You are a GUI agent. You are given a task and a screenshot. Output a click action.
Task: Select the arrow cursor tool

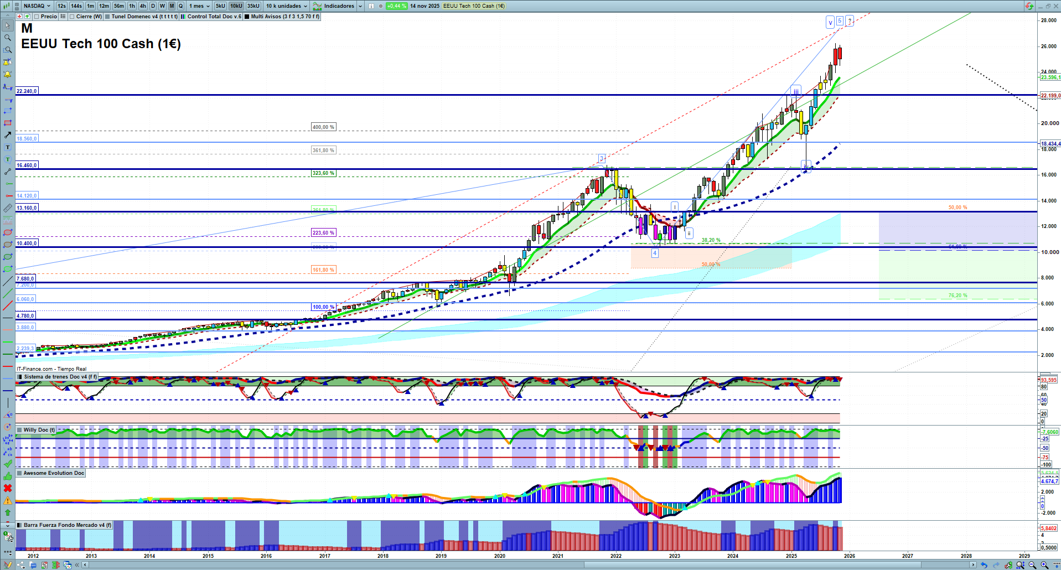pos(8,25)
